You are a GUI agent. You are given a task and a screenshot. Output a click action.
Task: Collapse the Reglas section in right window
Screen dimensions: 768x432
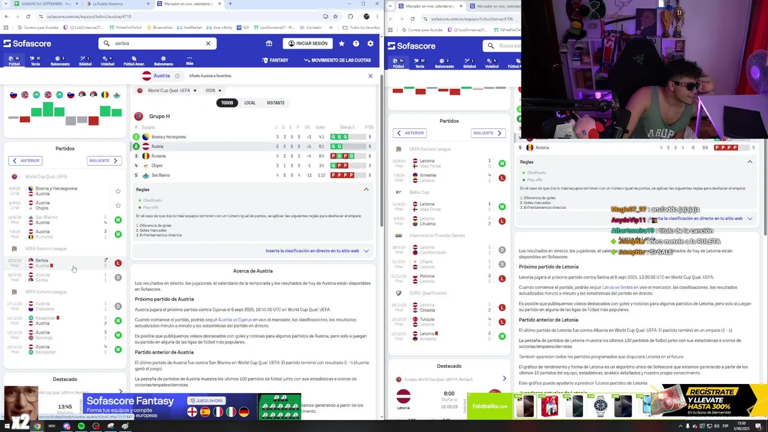(749, 162)
